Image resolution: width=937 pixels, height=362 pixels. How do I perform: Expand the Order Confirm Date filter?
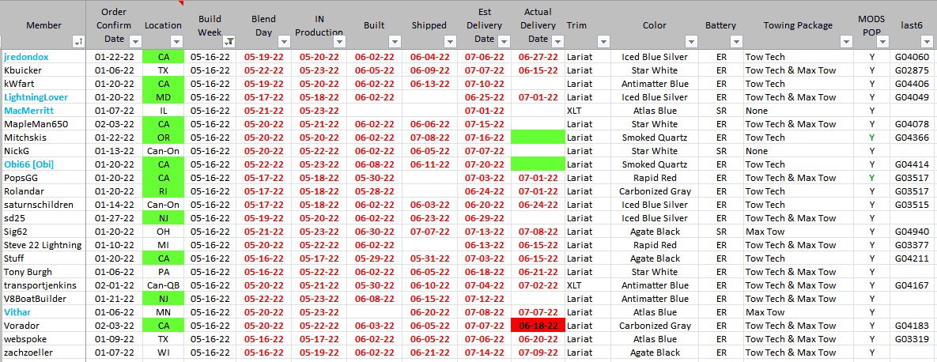[x=134, y=41]
